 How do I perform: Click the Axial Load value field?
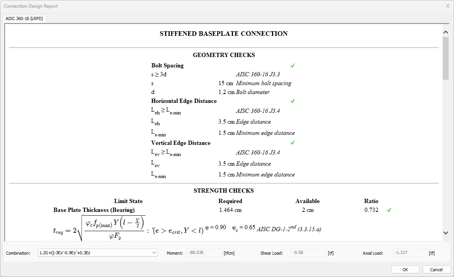410,253
